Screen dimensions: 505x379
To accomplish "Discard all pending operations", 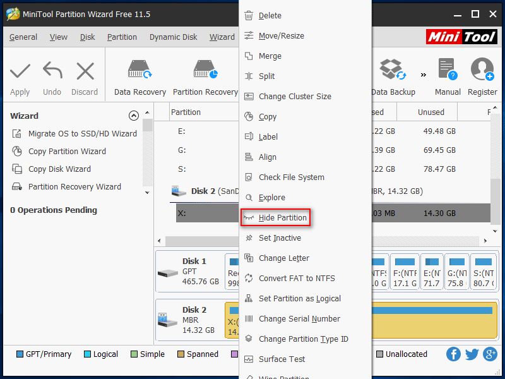I will 85,77.
